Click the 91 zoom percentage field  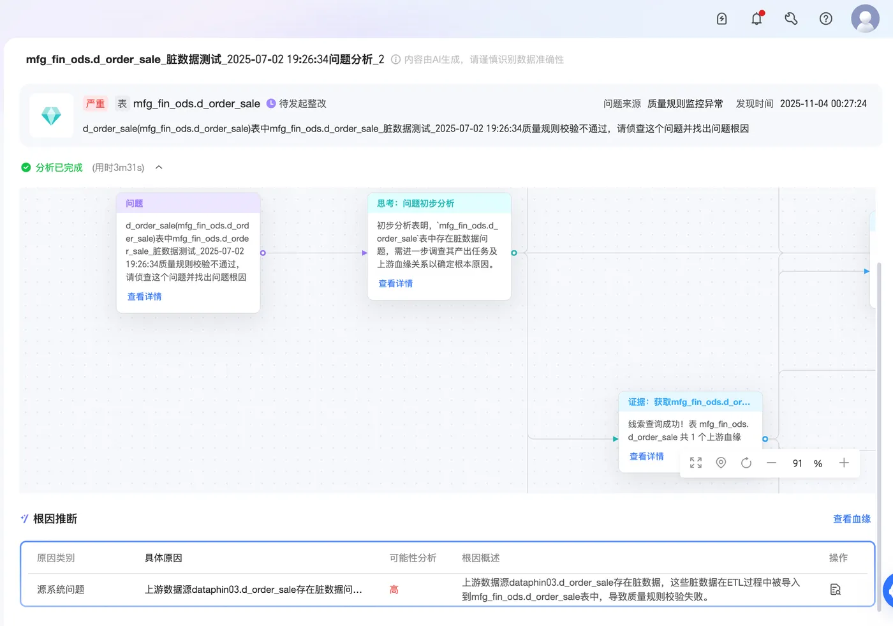pos(797,463)
